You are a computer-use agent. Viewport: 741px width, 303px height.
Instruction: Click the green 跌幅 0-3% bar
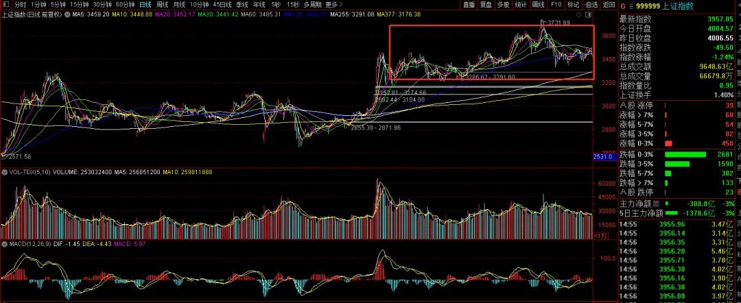tap(685, 154)
